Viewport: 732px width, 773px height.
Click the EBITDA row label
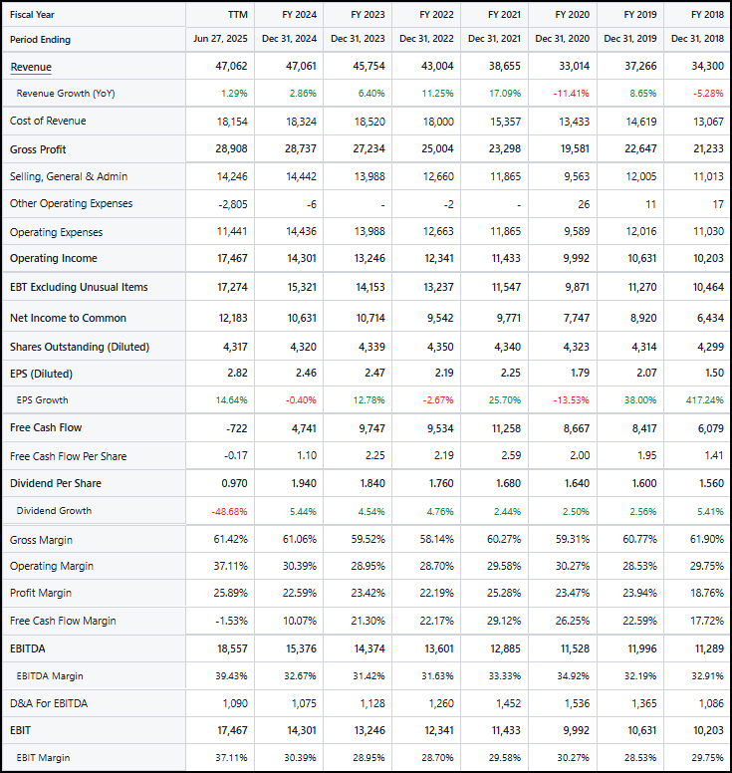tap(27, 648)
